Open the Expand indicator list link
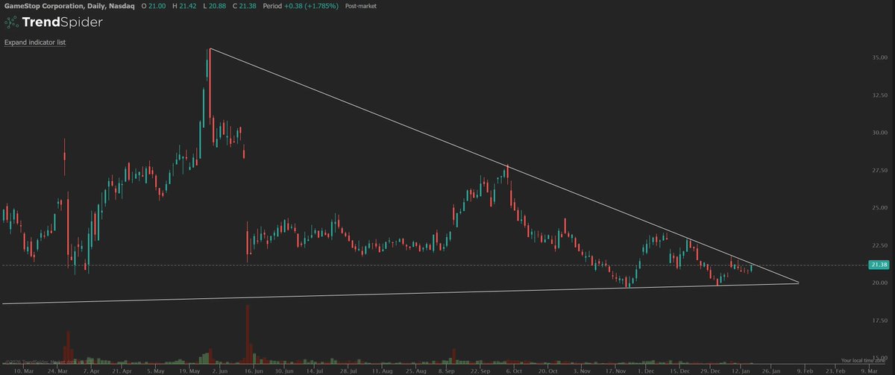 35,42
